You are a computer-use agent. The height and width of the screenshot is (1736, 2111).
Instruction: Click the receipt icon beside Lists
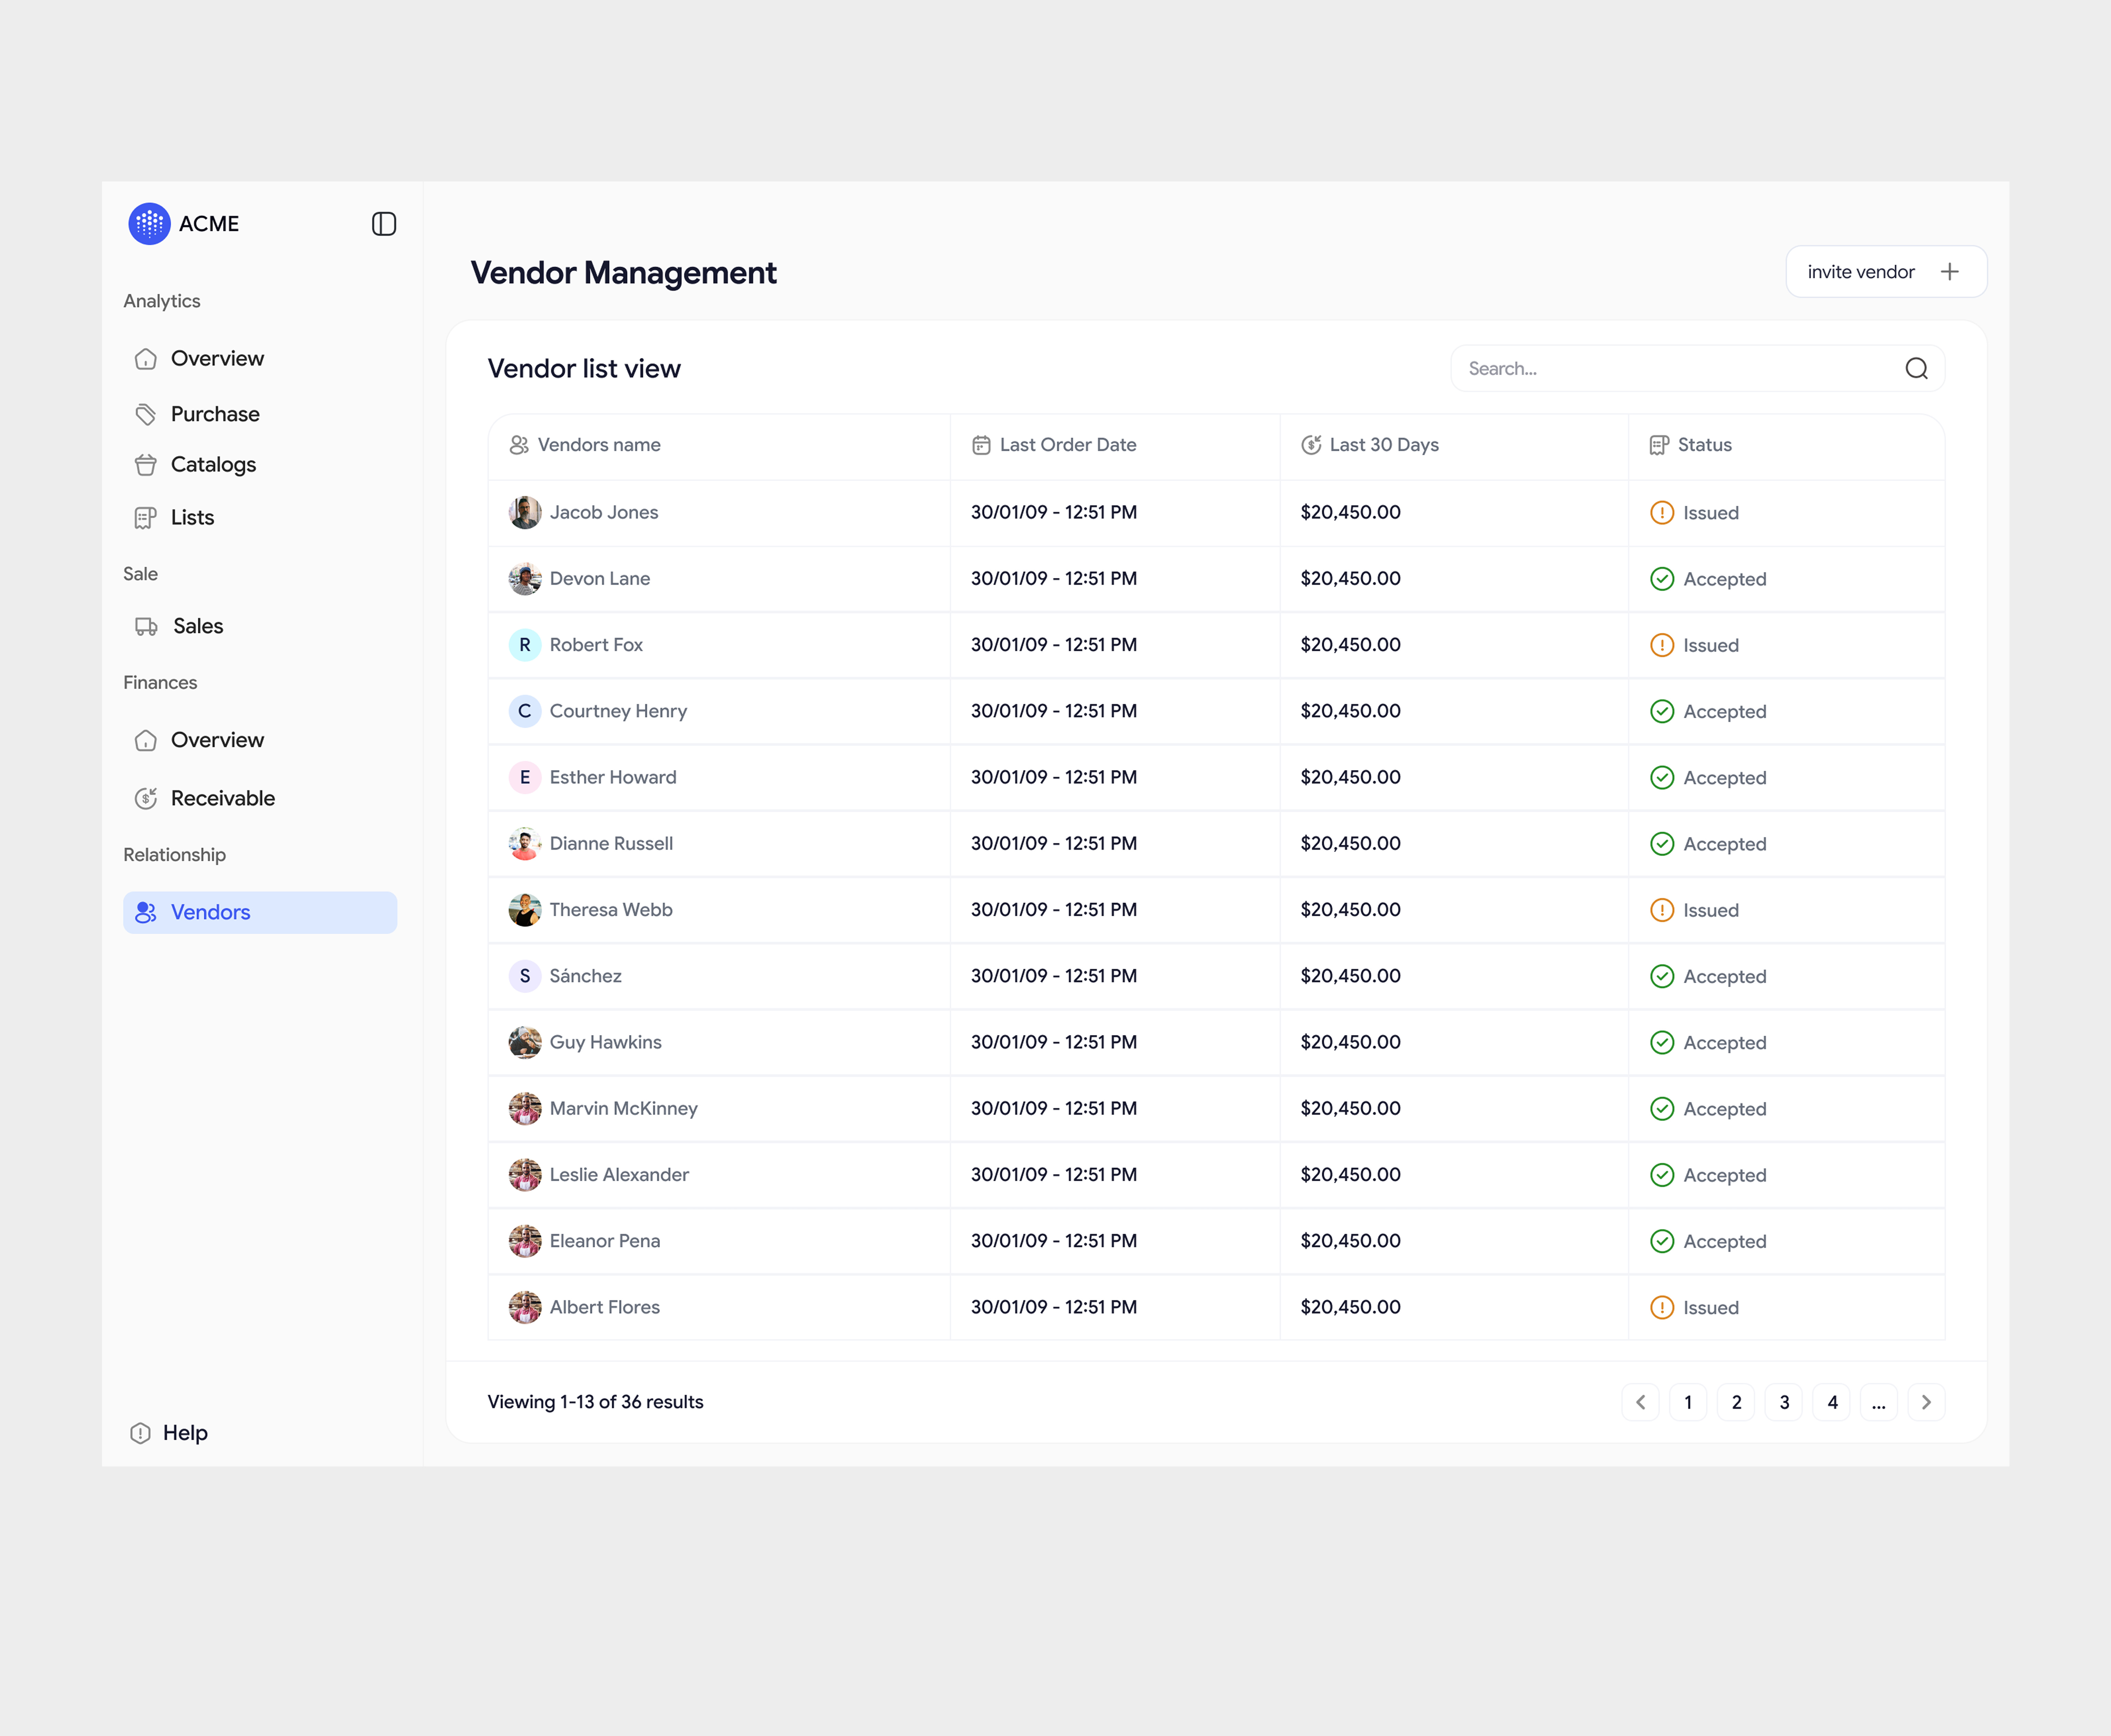pos(146,518)
